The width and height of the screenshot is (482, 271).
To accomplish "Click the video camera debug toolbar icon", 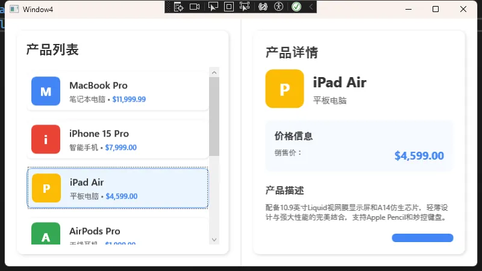I will (x=195, y=7).
